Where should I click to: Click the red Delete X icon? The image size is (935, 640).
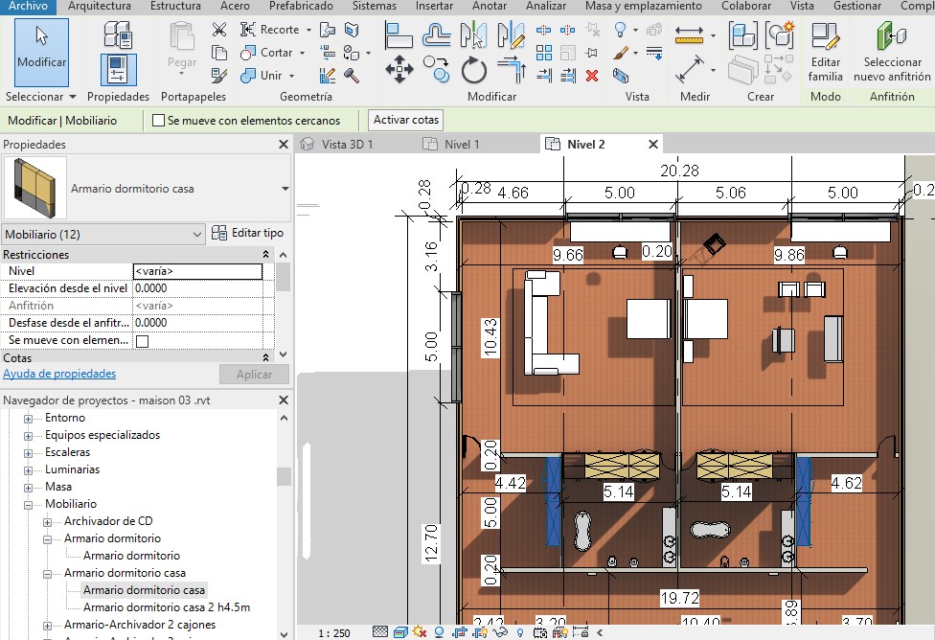(x=592, y=75)
